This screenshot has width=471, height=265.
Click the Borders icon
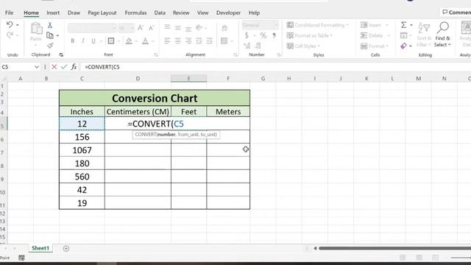pos(111,41)
